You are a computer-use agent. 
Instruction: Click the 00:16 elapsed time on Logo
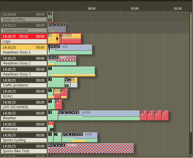click(24, 36)
